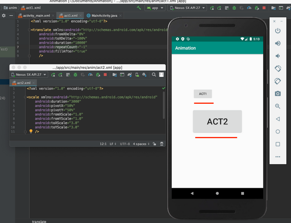Screen dimensions: 291x223
Task: Click the Run with Coverage icon in main toolbar
Action: point(241,8)
